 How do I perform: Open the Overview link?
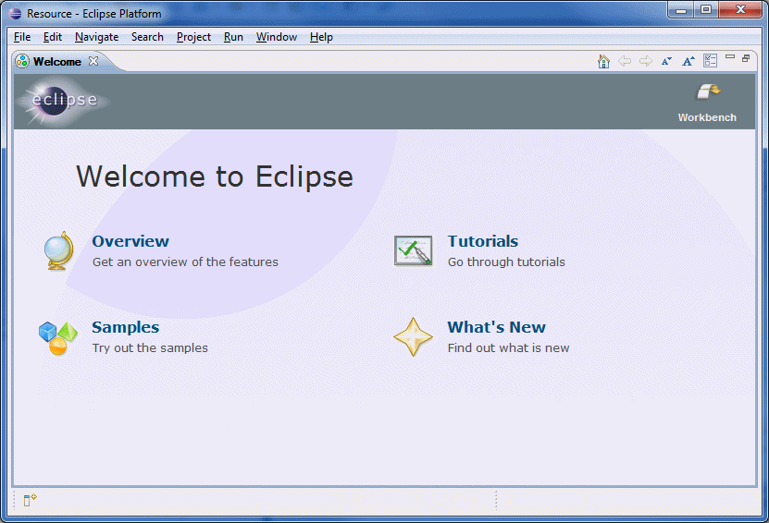[x=130, y=241]
